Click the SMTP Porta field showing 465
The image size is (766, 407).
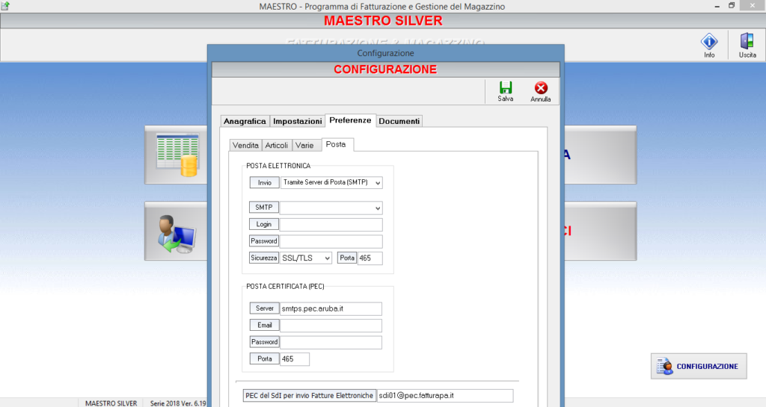(370, 258)
